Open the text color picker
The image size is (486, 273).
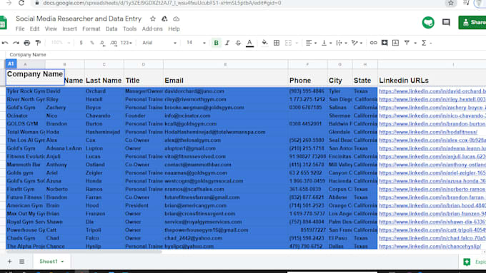[249, 43]
